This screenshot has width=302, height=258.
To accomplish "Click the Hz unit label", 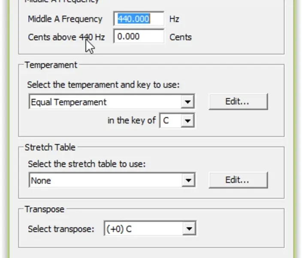I will 174,19.
